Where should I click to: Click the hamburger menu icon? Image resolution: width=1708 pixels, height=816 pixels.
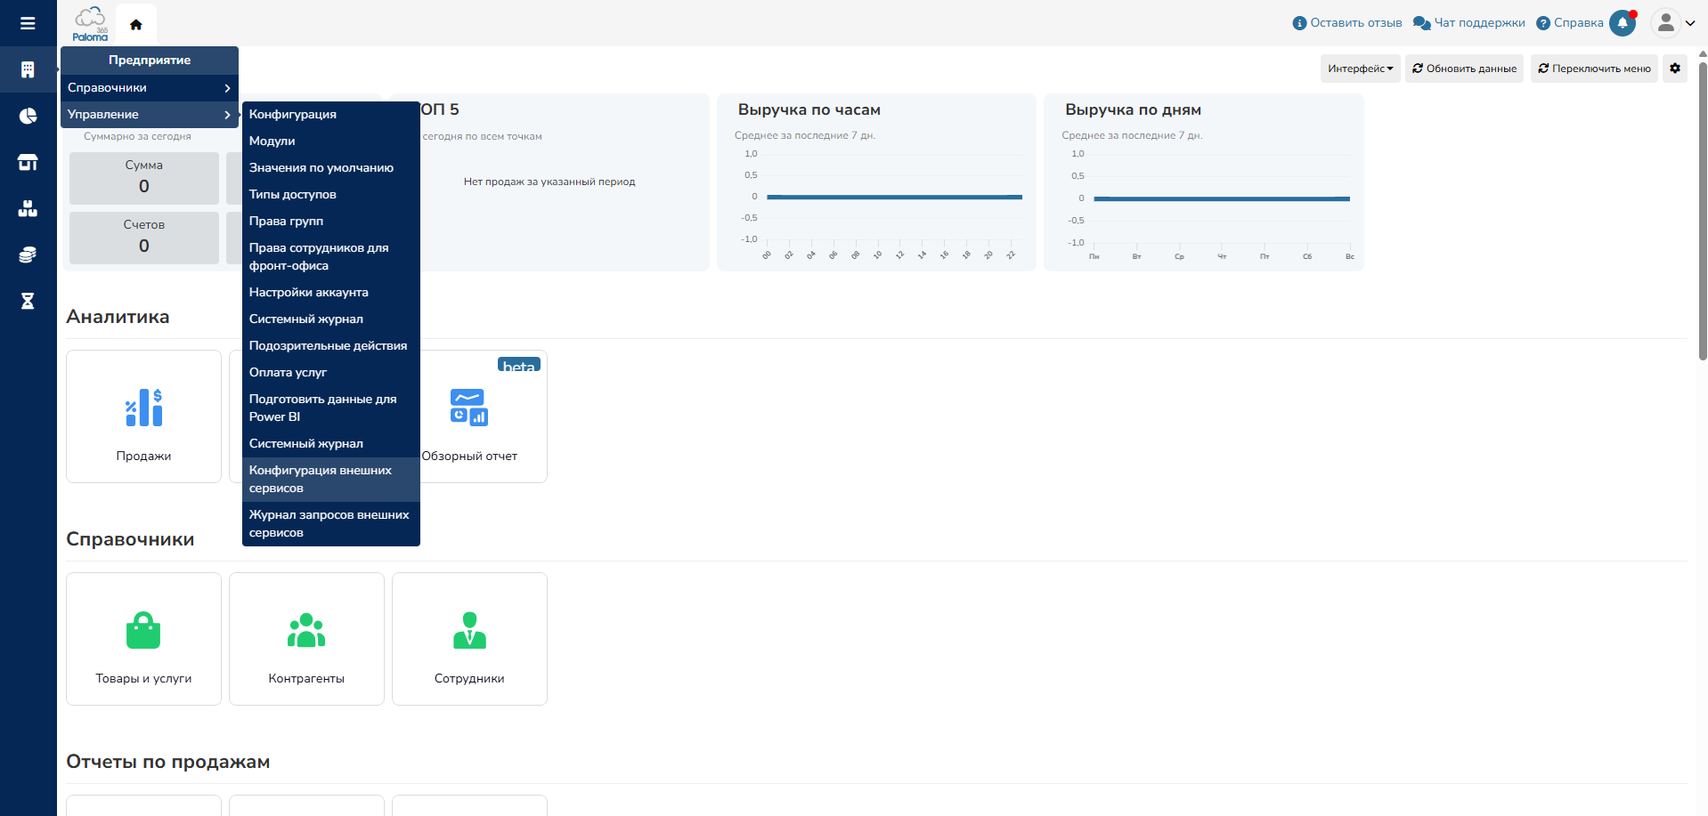(28, 23)
